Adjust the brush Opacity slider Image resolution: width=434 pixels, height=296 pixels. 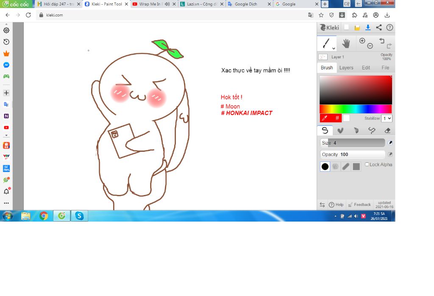tap(352, 154)
